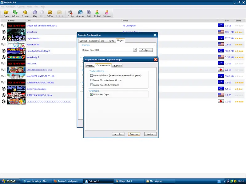Image resolution: width=246 pixels, height=184 pixels.
Task: Enable 16x anisotropy filtering checkbox
Action: (x=92, y=80)
